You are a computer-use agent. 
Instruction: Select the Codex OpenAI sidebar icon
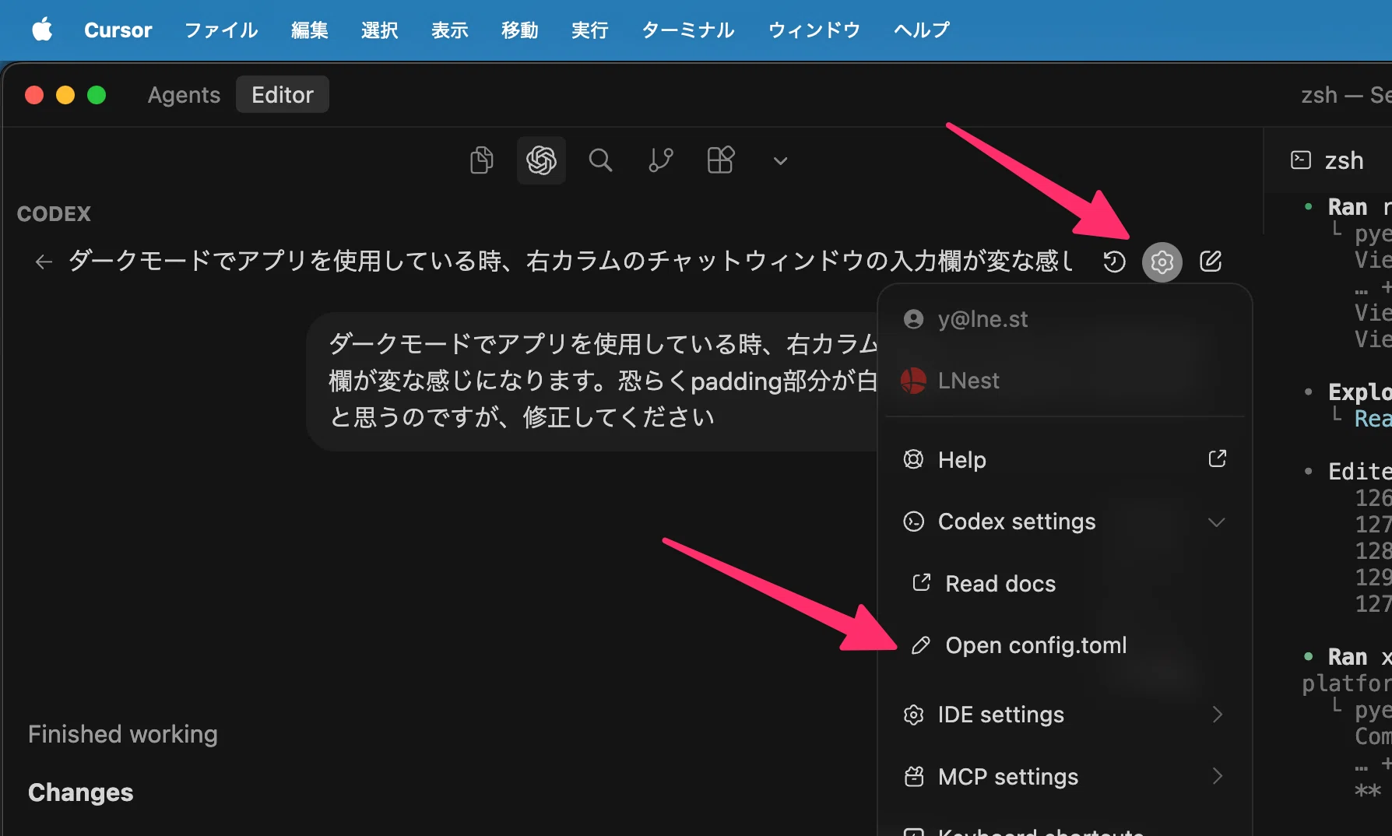[541, 160]
